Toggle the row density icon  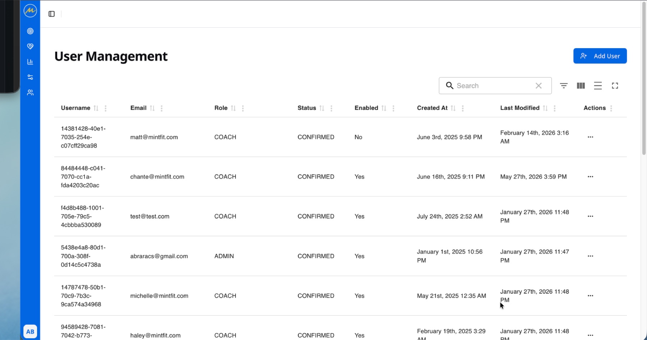tap(598, 86)
